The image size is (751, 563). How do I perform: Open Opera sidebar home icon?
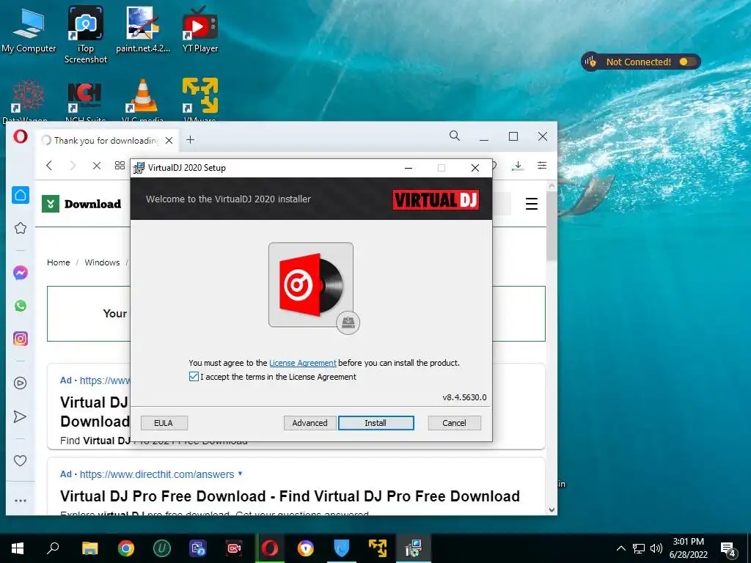[x=21, y=195]
